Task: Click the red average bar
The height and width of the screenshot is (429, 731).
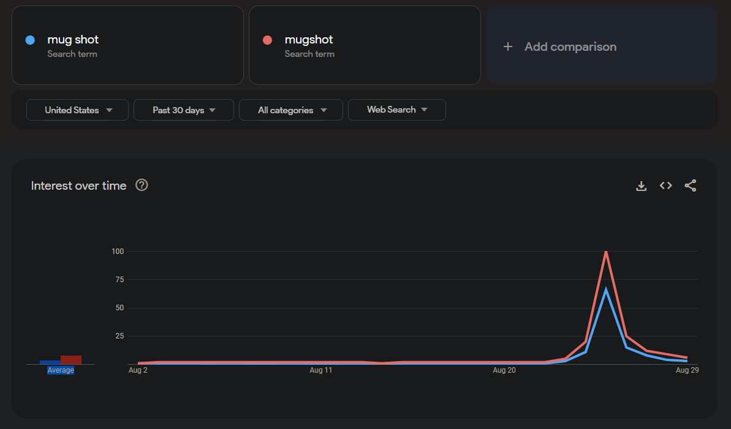Action: (x=71, y=360)
